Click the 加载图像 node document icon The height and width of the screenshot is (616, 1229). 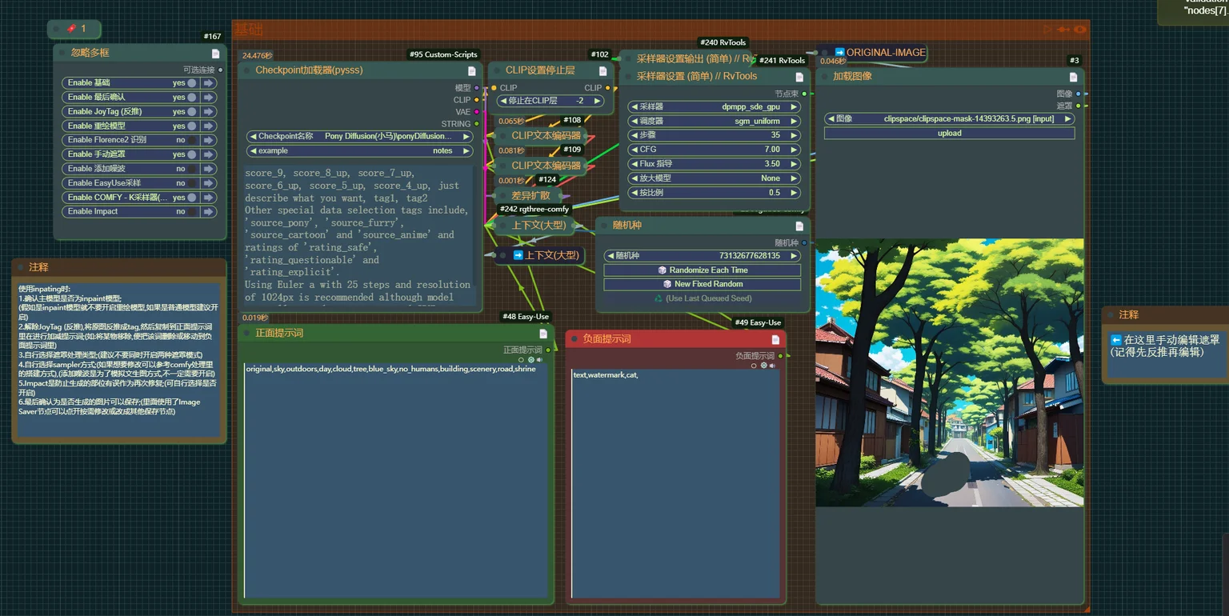[x=1073, y=77]
